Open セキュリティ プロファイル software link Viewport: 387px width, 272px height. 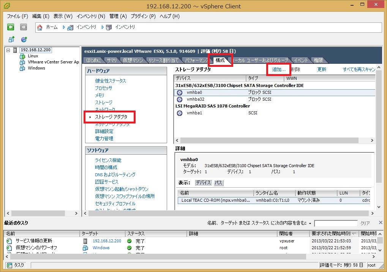pos(115,204)
